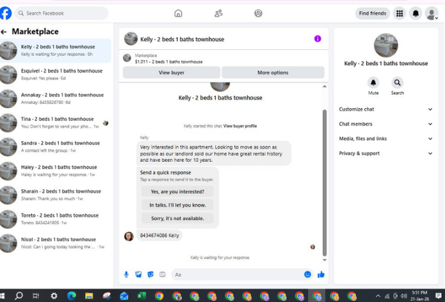Viewport: 445px width, 302px height.
Task: Expand the Chat members section
Action: tap(385, 124)
